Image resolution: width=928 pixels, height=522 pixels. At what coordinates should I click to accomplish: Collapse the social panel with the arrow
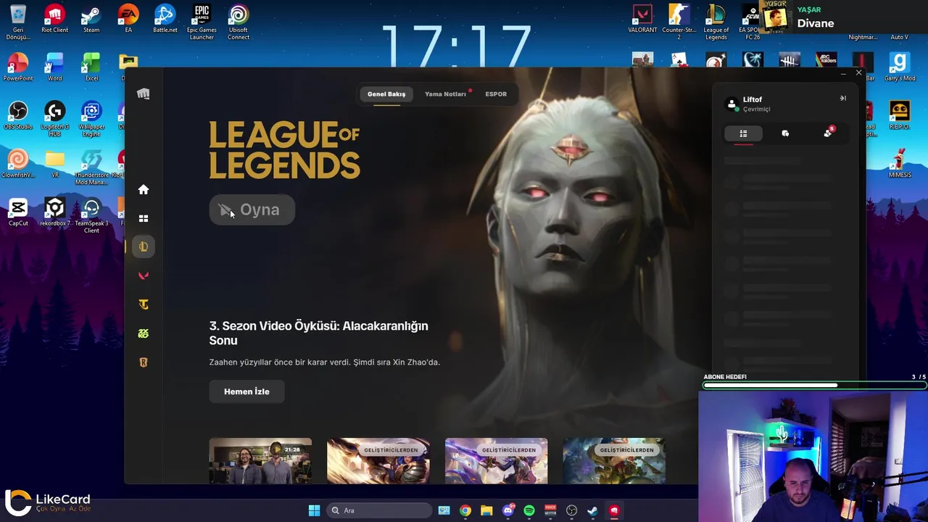(842, 99)
